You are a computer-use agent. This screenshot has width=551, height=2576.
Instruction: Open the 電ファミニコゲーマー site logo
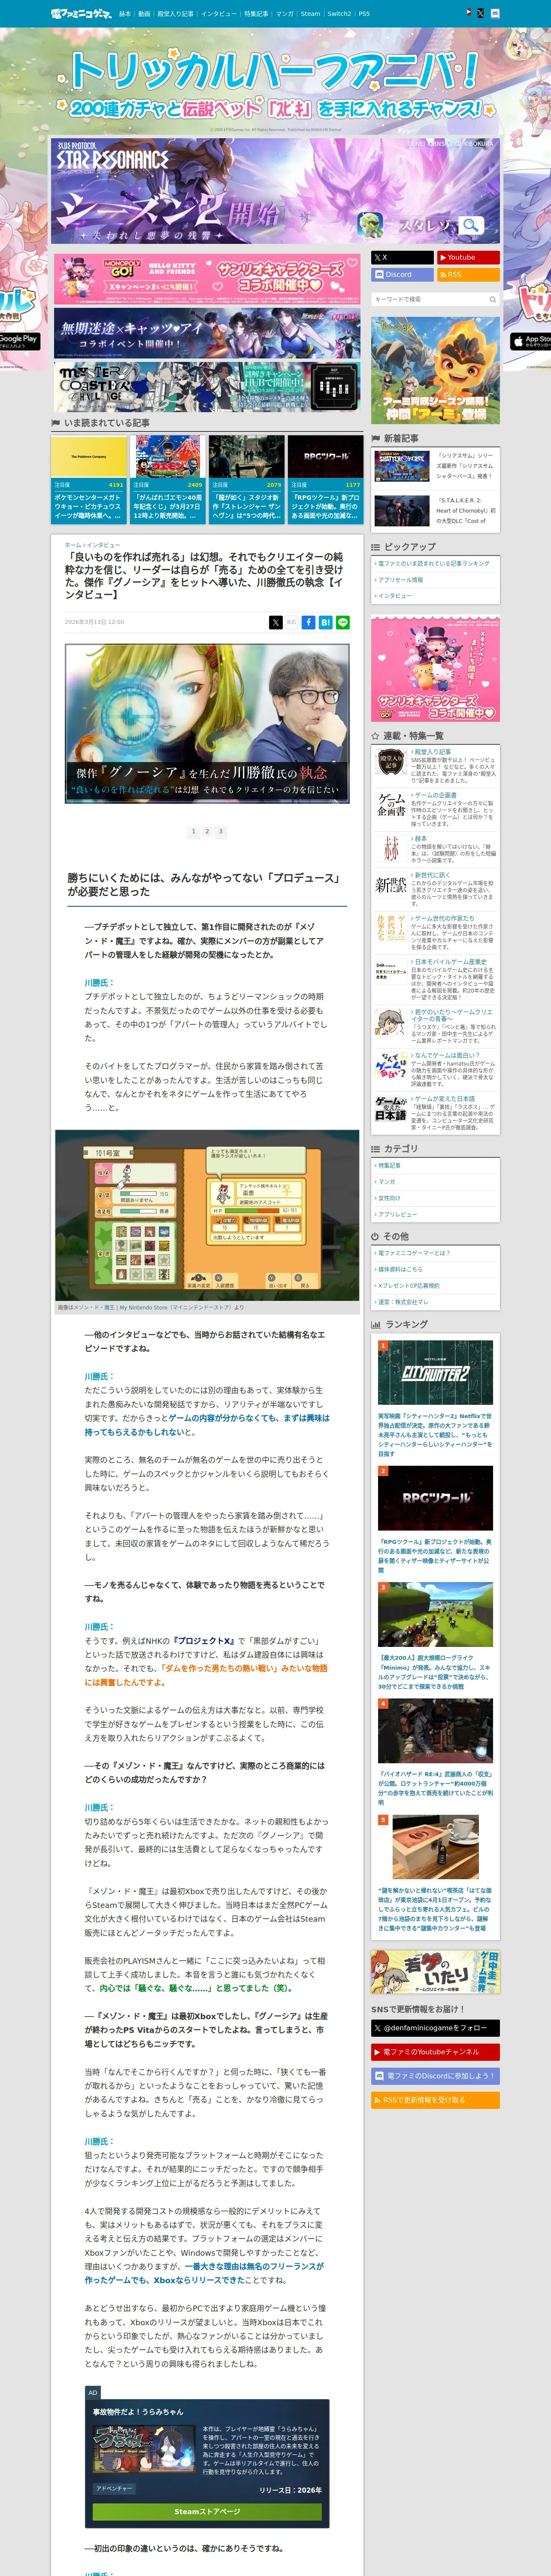point(81,14)
